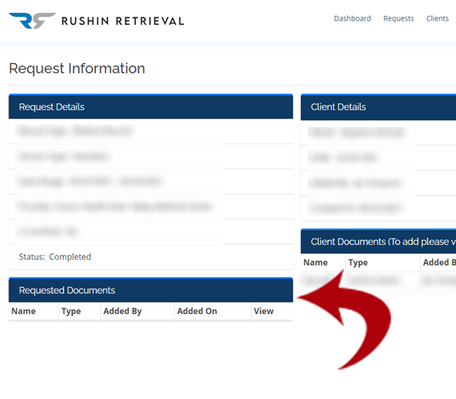Click the Client Documents section header
The width and height of the screenshot is (456, 399).
[x=378, y=242]
